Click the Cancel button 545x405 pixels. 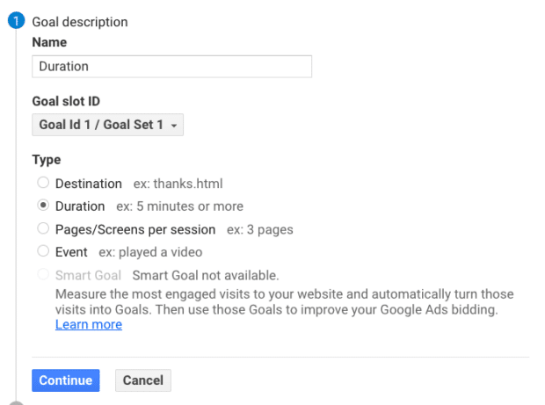click(x=142, y=380)
